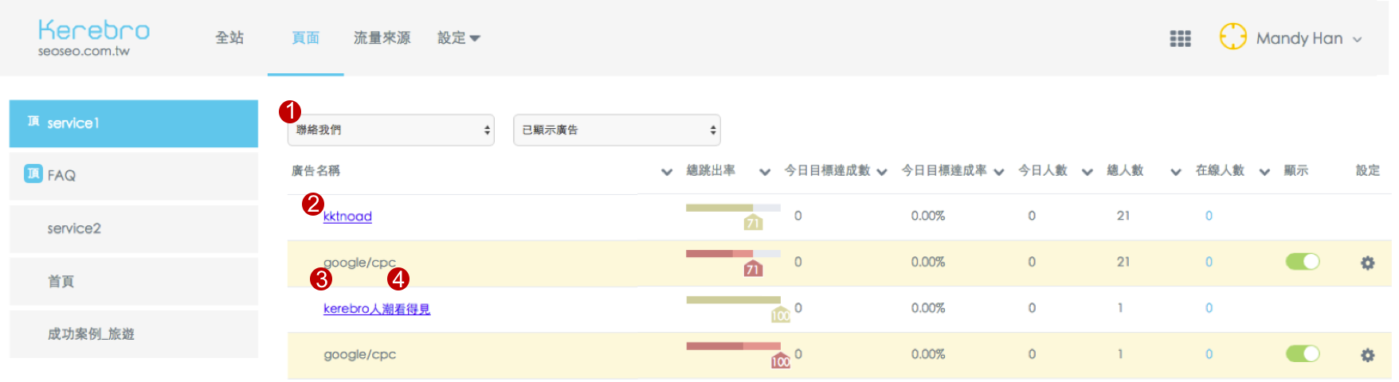Select 成功案例_旅遊 in the sidebar

(91, 334)
